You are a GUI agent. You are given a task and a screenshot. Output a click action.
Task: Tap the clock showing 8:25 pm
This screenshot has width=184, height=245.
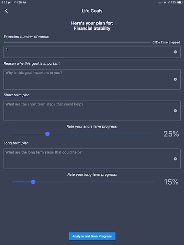pos(5,2)
